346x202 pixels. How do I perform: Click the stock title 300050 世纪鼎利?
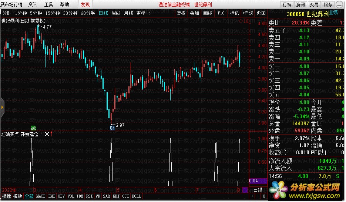coord(308,14)
